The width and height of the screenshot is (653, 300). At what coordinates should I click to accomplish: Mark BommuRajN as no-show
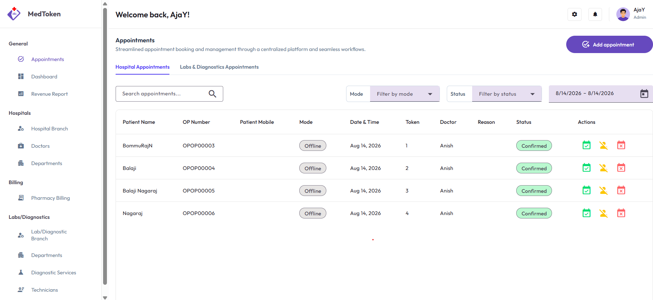[604, 145]
